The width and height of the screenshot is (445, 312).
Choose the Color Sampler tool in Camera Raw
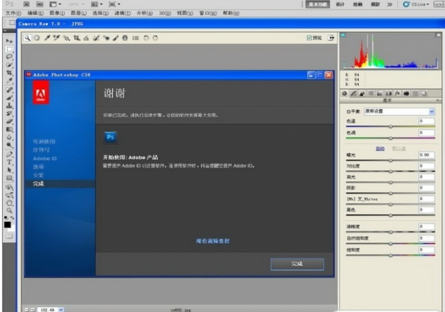pyautogui.click(x=56, y=37)
